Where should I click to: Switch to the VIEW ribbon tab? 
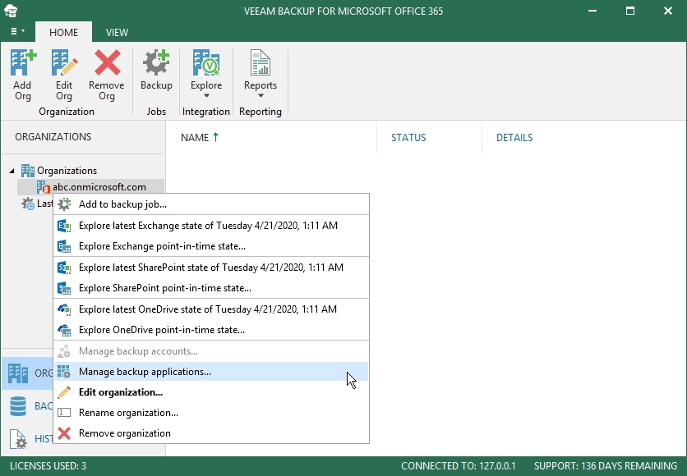pyautogui.click(x=117, y=32)
